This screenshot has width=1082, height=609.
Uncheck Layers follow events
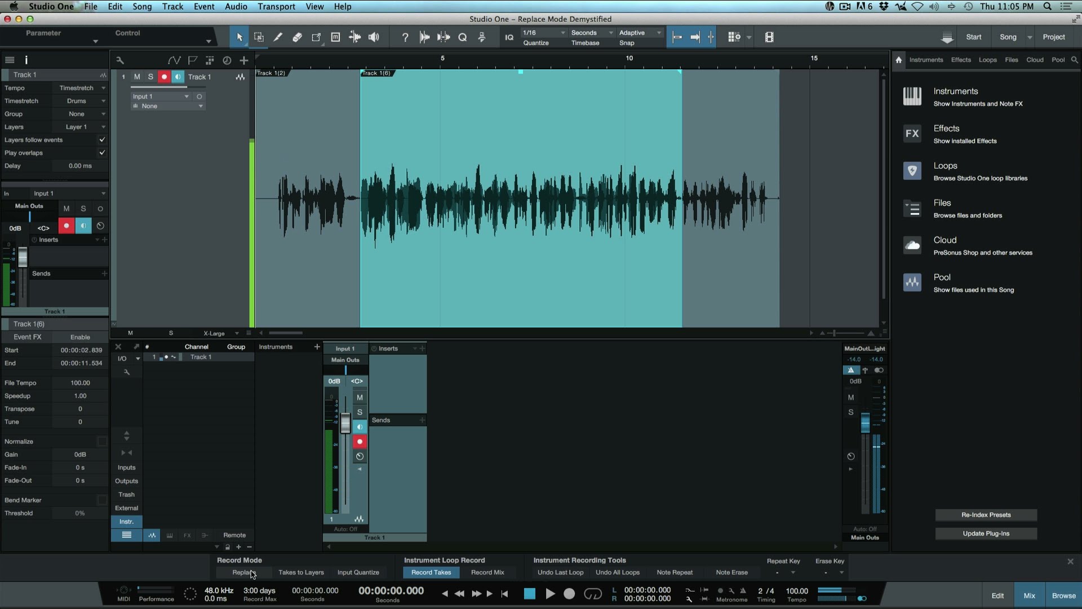click(102, 140)
